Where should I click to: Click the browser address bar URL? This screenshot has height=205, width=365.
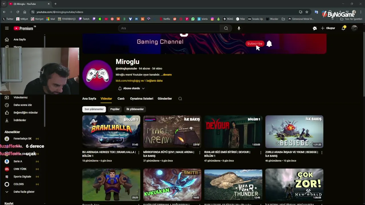pyautogui.click(x=60, y=12)
